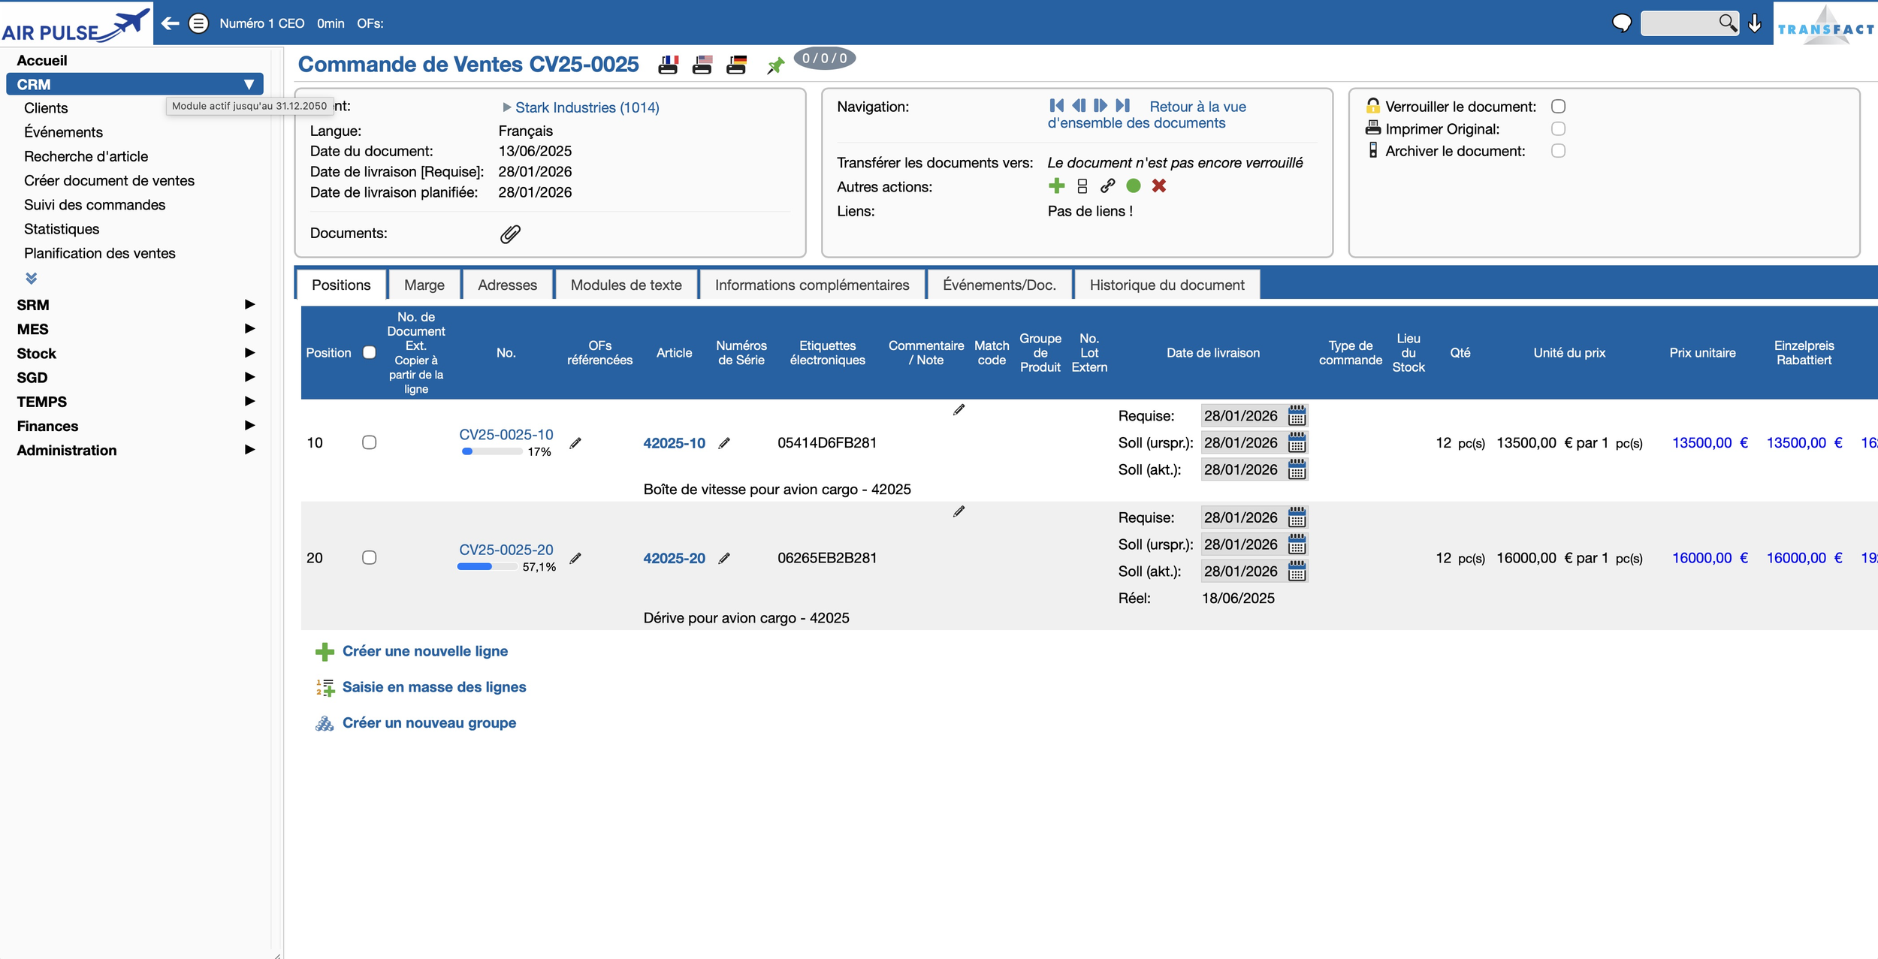Open the calendar picker for line 10 Requise date
1878x959 pixels.
[x=1297, y=415]
